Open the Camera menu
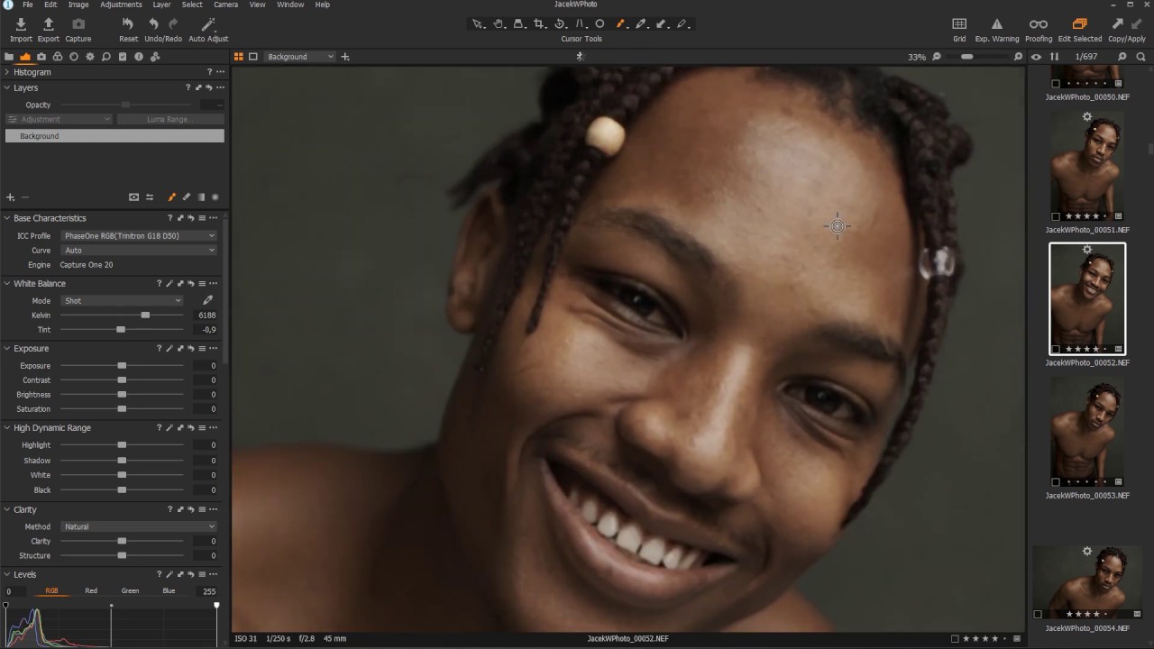The height and width of the screenshot is (649, 1154). 225,5
